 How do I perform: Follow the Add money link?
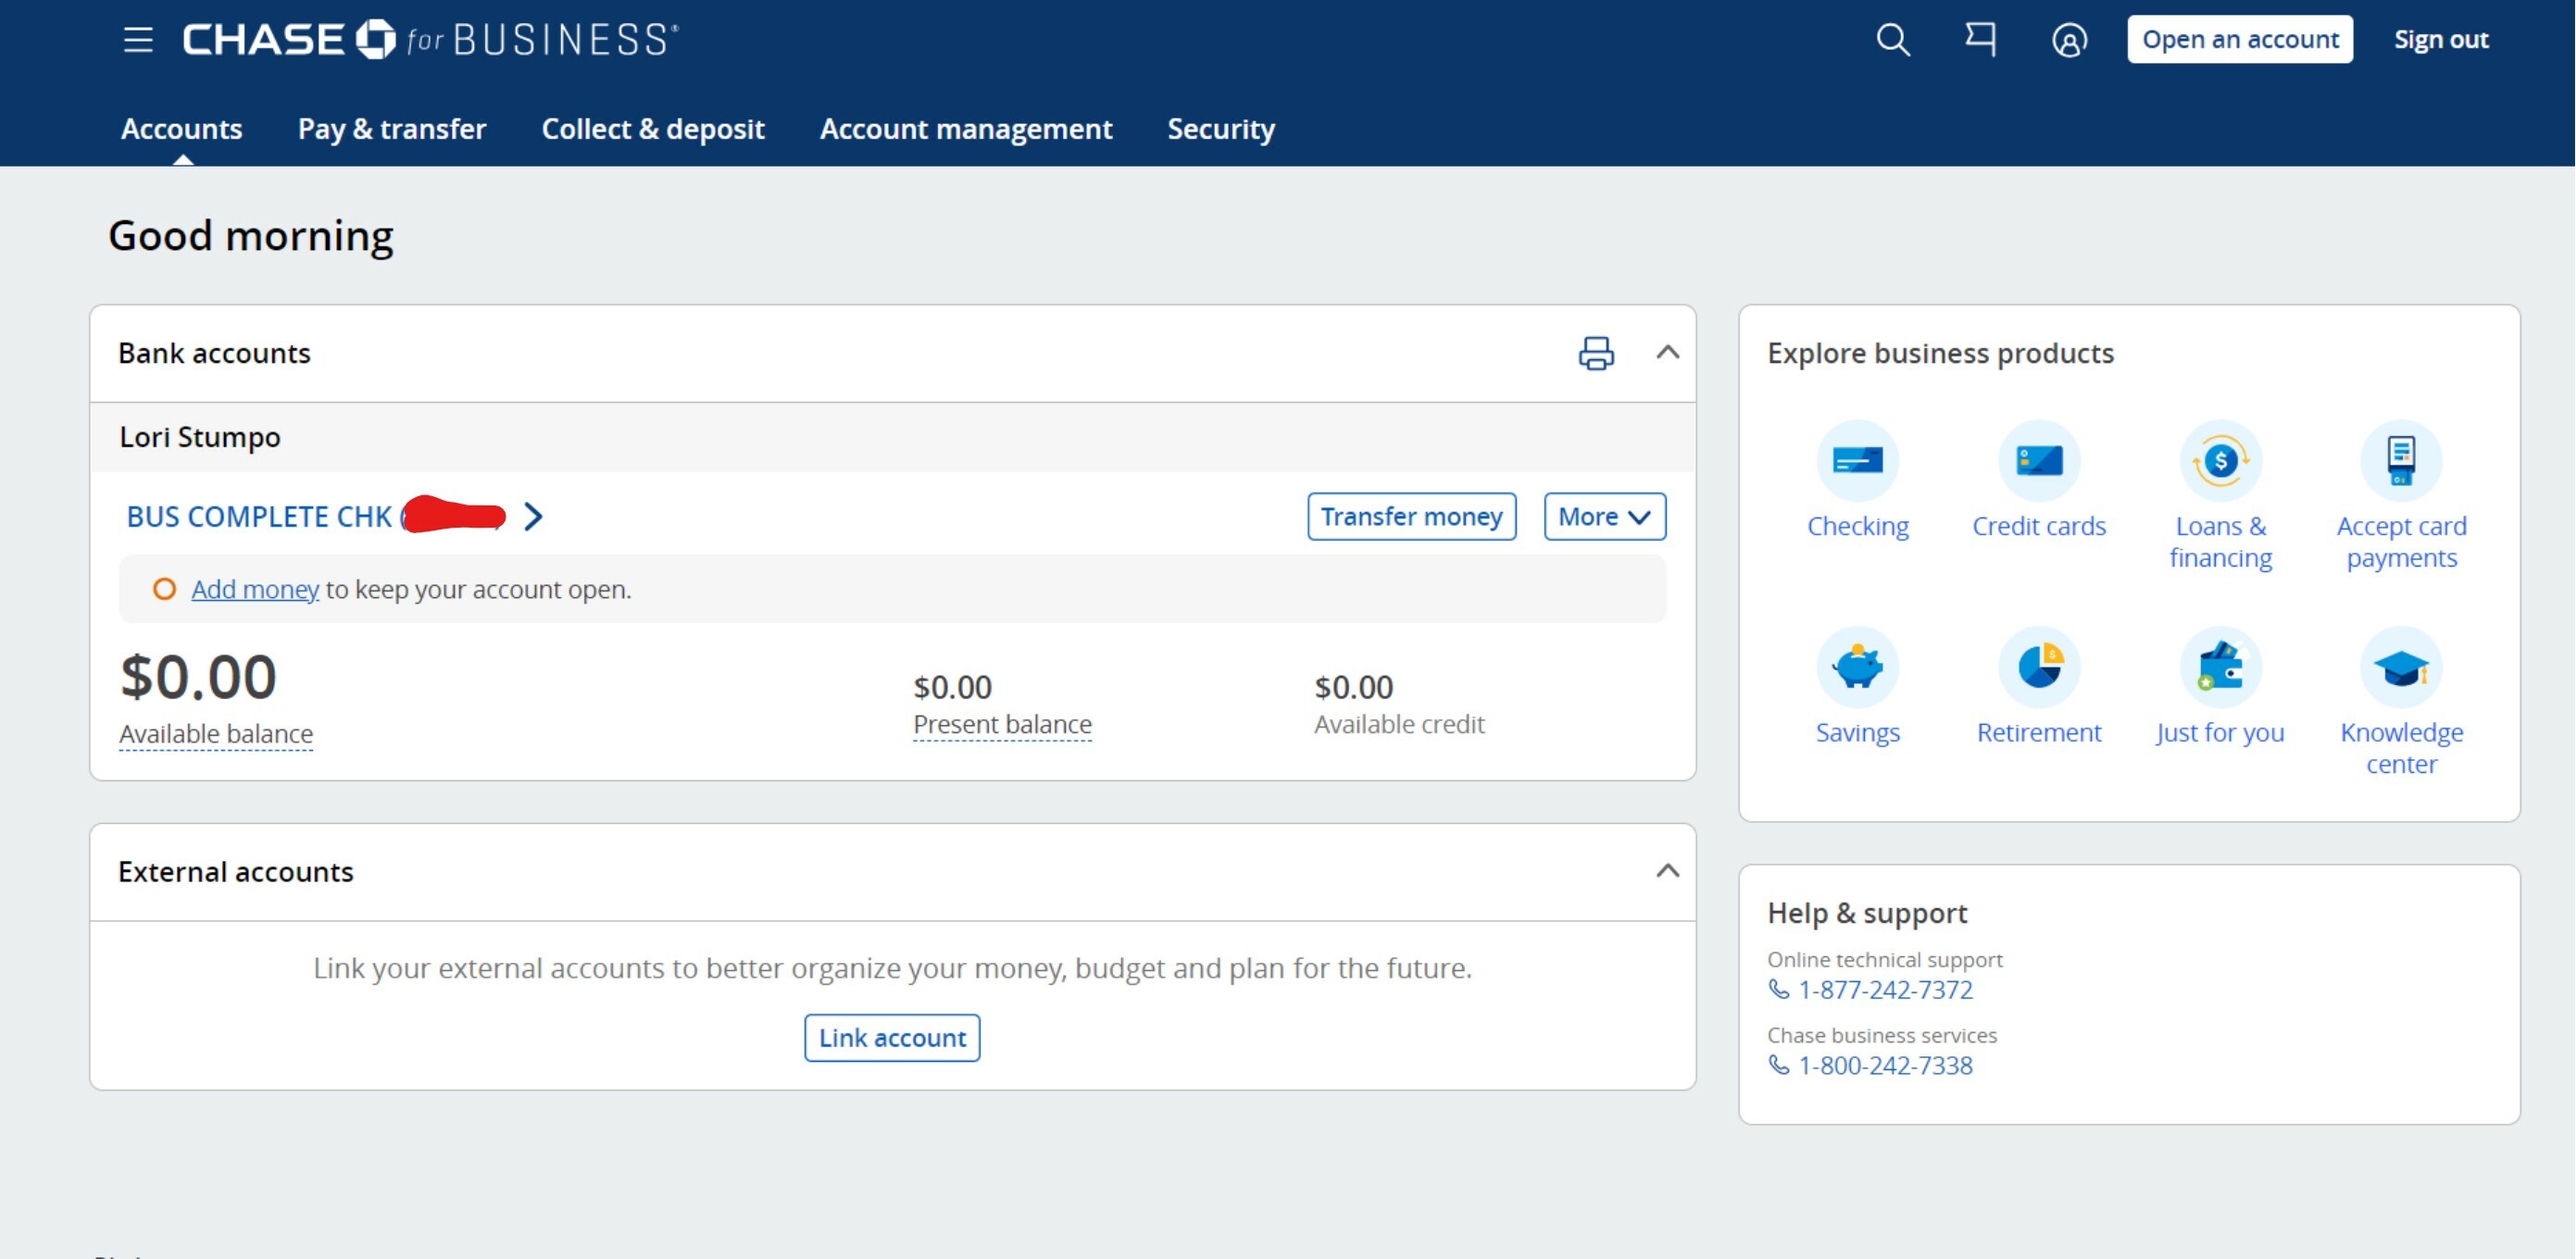(255, 589)
